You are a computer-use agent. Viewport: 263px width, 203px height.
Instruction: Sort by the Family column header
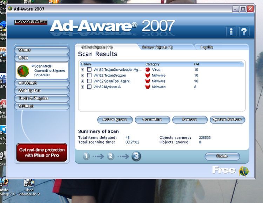86,64
